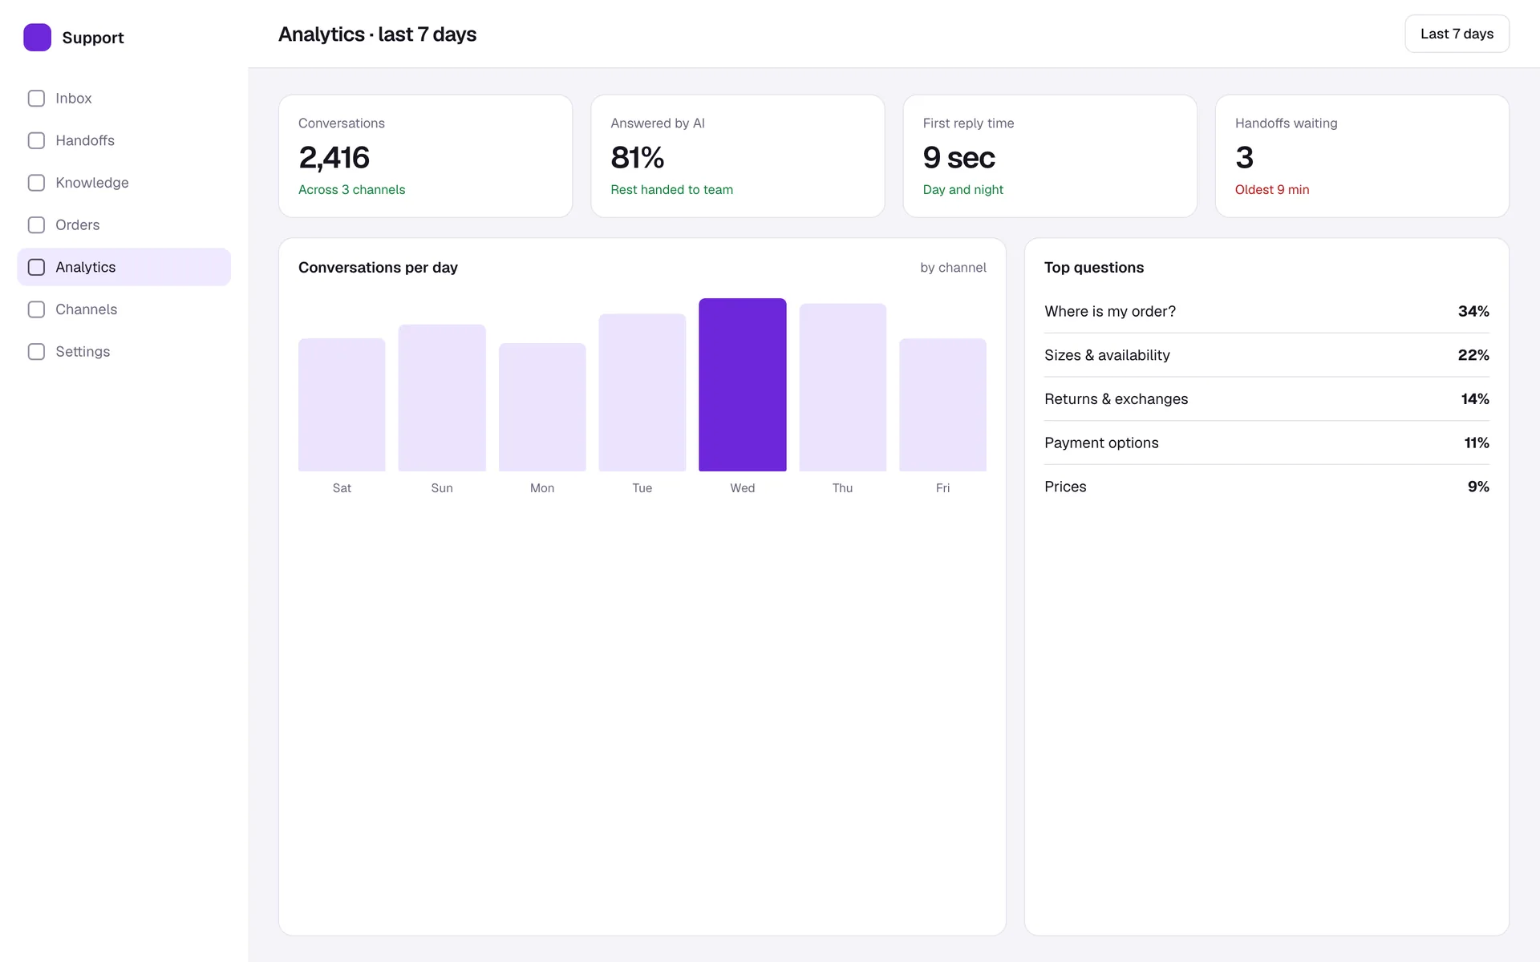1540x962 pixels.
Task: Open the Inbox section
Action: point(124,98)
